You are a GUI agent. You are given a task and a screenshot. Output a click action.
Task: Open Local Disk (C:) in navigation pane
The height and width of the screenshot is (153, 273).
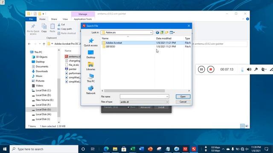pos(41,91)
